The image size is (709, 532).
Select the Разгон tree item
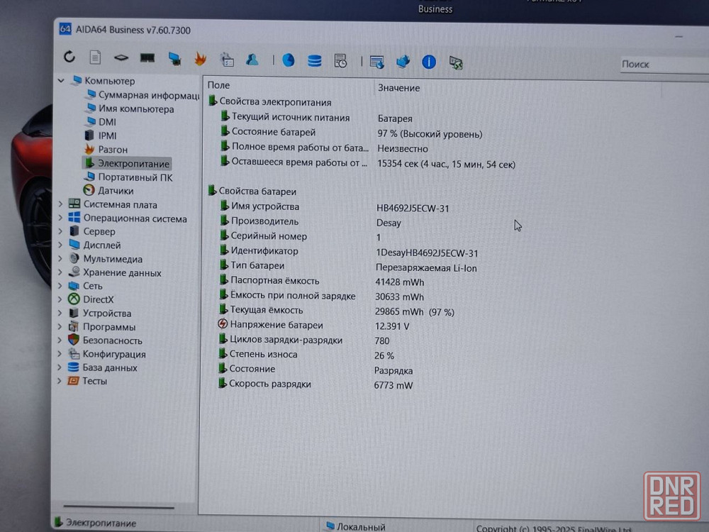106,149
